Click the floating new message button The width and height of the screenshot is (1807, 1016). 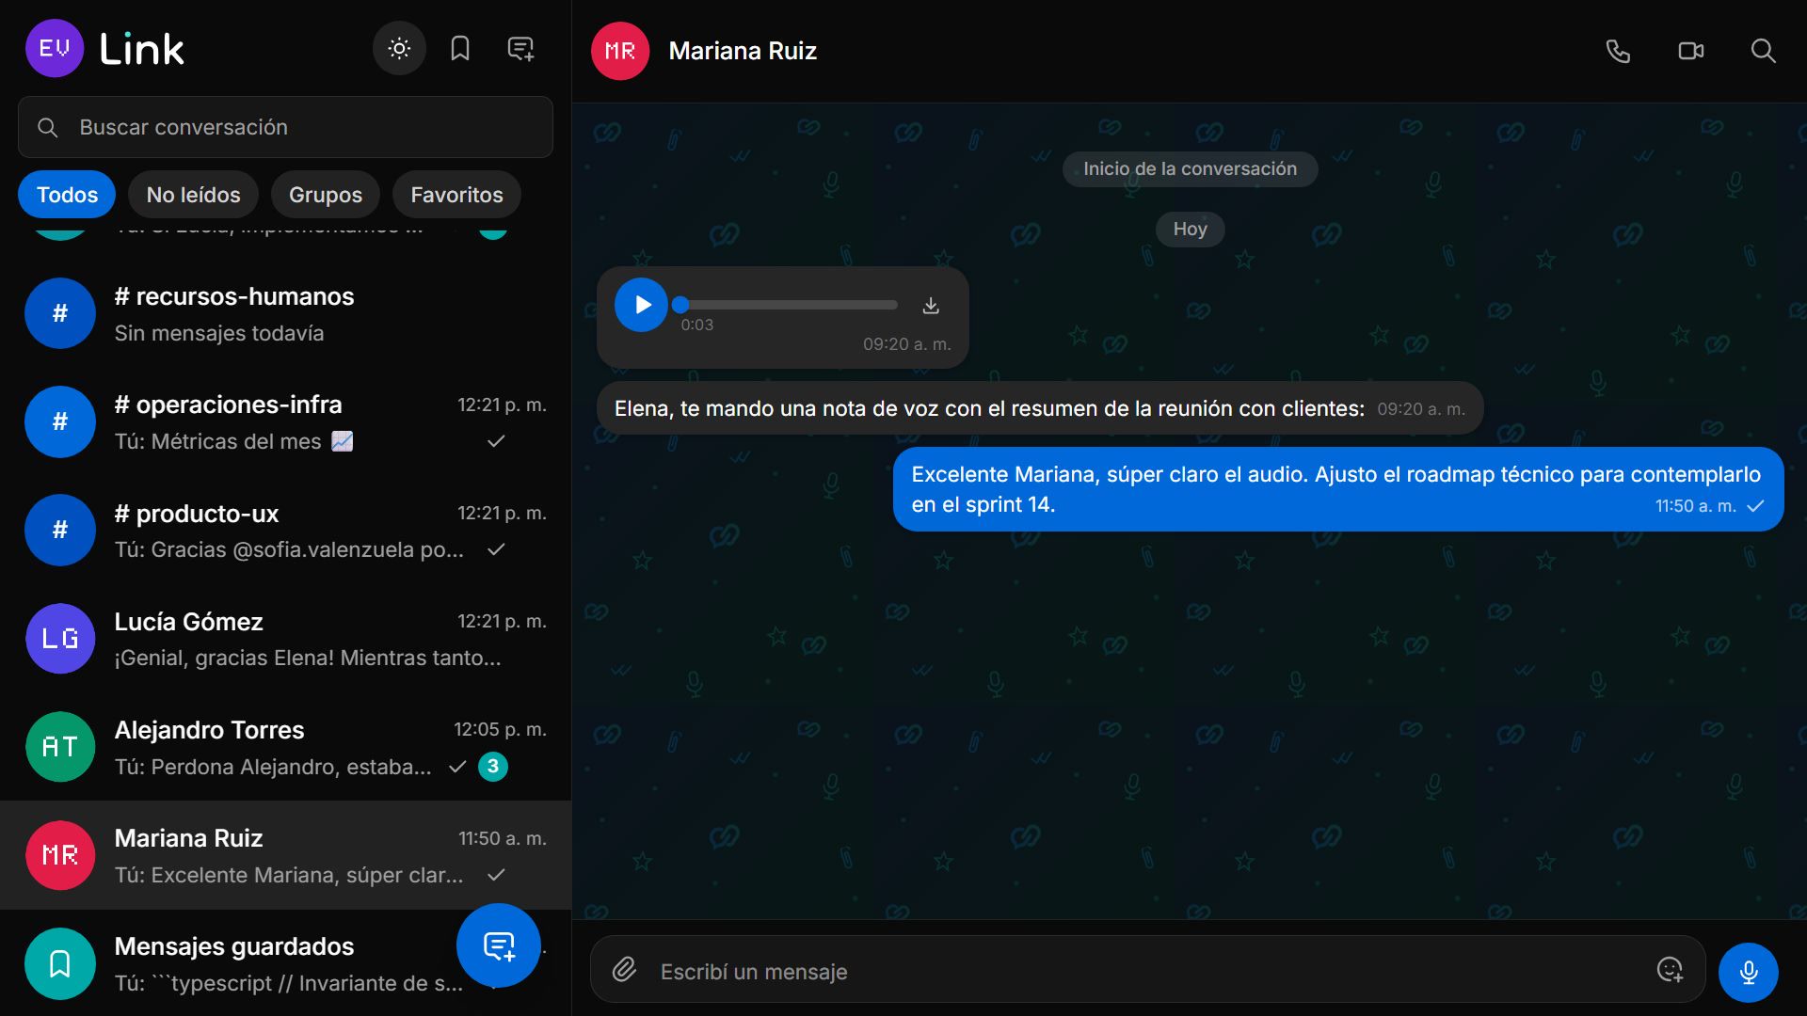499,945
